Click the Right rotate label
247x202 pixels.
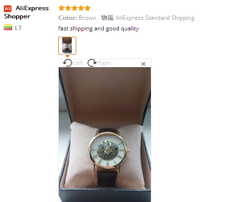(x=104, y=63)
